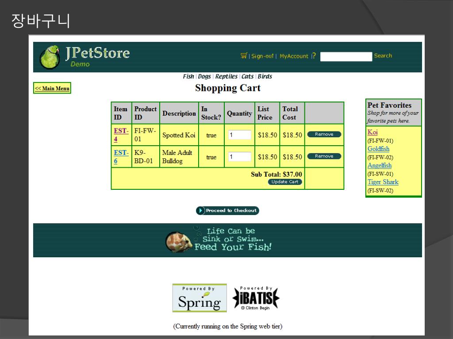The image size is (453, 339).
Task: Focus the search text field
Action: 346,56
